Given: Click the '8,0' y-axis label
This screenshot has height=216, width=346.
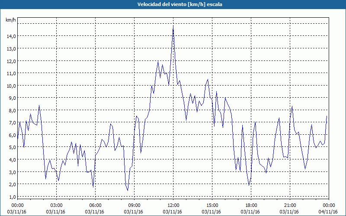Looking at the screenshot, I should pos(12,111).
